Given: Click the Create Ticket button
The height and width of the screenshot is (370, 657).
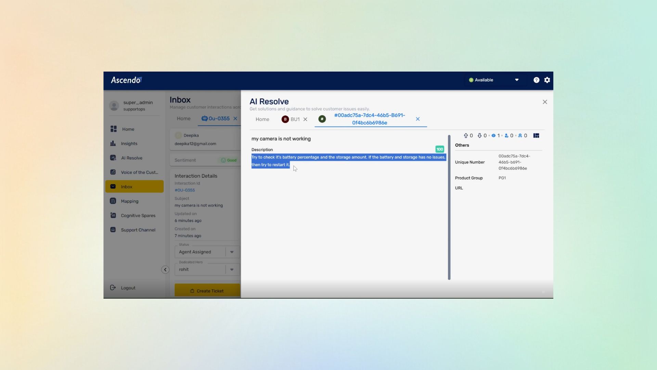Looking at the screenshot, I should tap(207, 291).
